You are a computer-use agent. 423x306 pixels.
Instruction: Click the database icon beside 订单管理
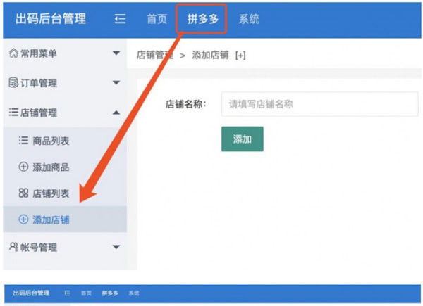click(x=13, y=82)
